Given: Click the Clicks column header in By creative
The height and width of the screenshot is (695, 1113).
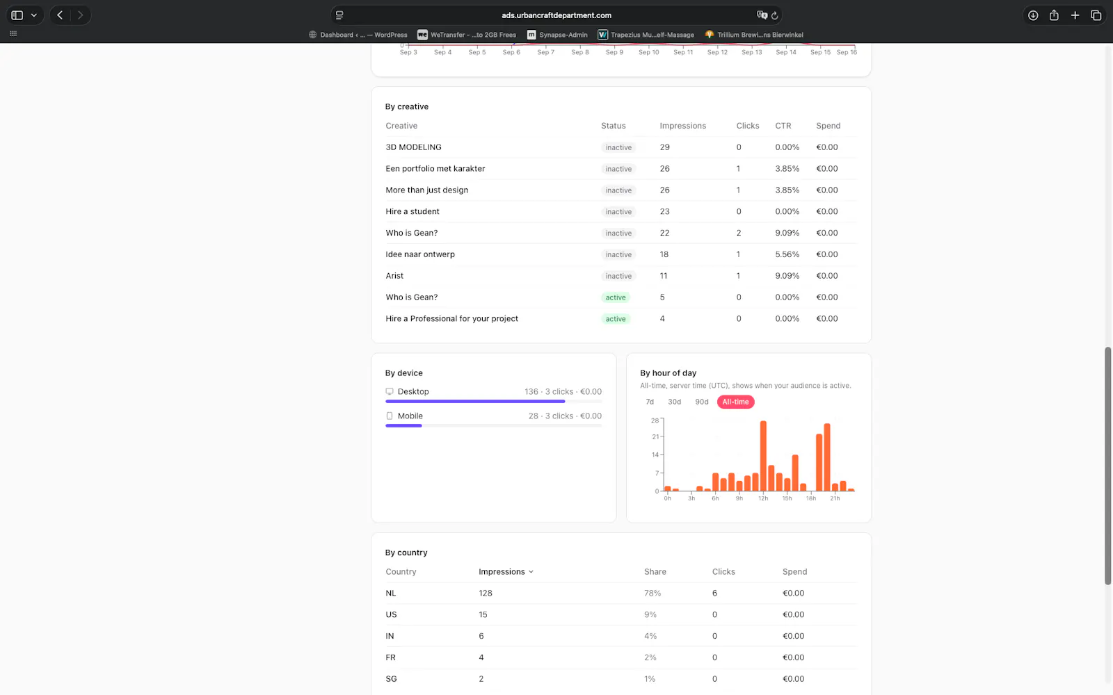Looking at the screenshot, I should click(x=748, y=126).
